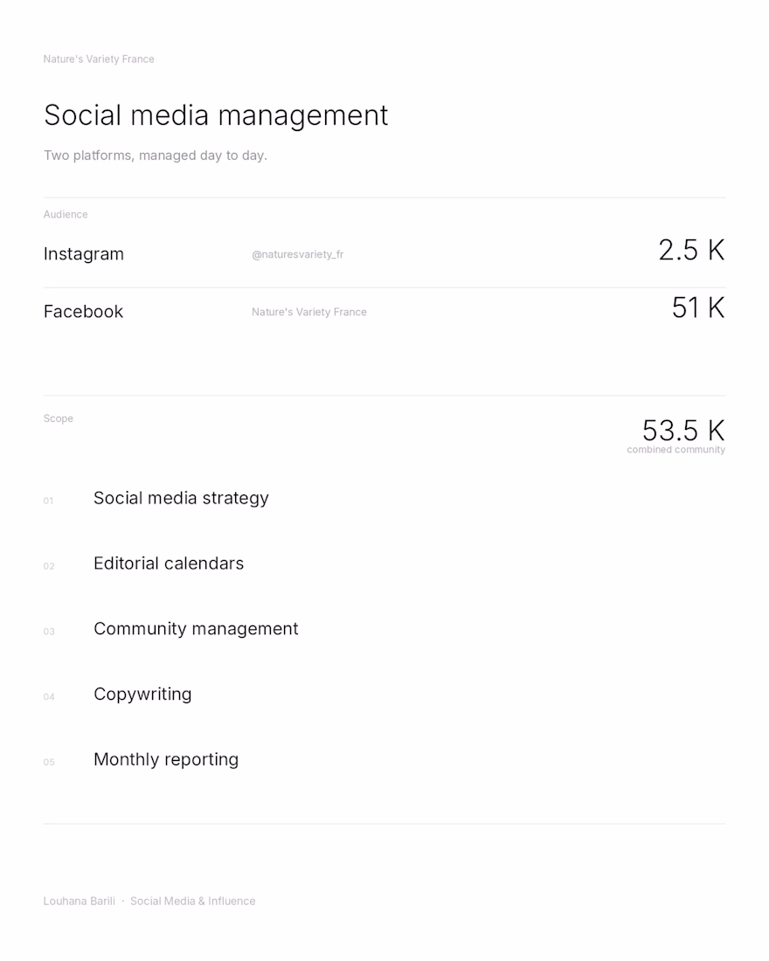
Task: Click the Louhana Barili author name
Action: pos(80,901)
